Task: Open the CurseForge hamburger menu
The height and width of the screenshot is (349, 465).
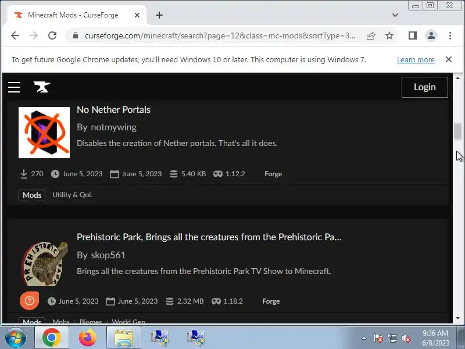Action: tap(14, 87)
